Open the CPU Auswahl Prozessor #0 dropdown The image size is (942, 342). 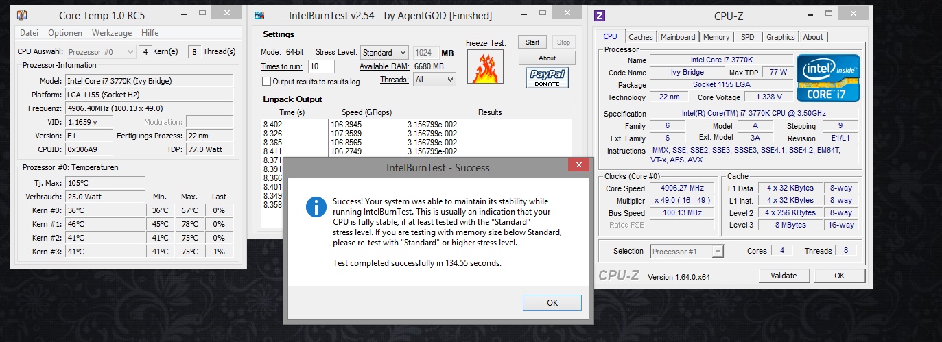102,51
